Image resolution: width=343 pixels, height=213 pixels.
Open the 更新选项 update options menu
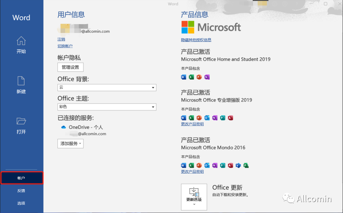coord(194,197)
